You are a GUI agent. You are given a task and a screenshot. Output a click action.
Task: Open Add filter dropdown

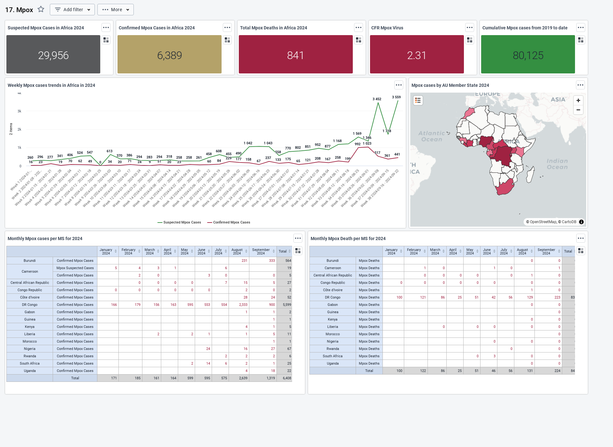72,10
